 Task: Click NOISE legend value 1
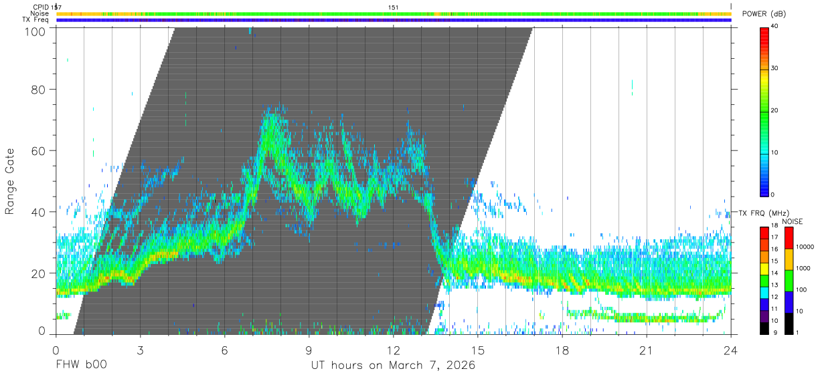(799, 332)
